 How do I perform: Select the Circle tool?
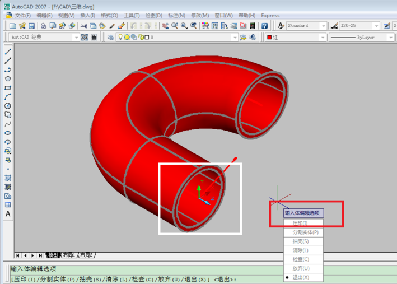[8, 106]
